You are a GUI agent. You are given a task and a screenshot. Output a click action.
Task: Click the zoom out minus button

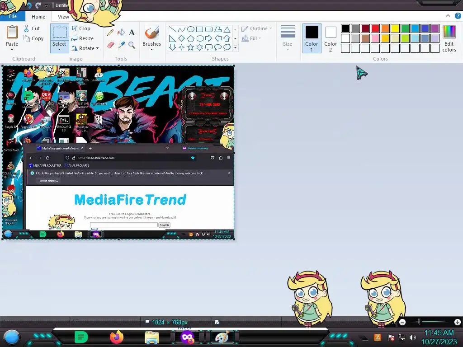[x=402, y=322]
